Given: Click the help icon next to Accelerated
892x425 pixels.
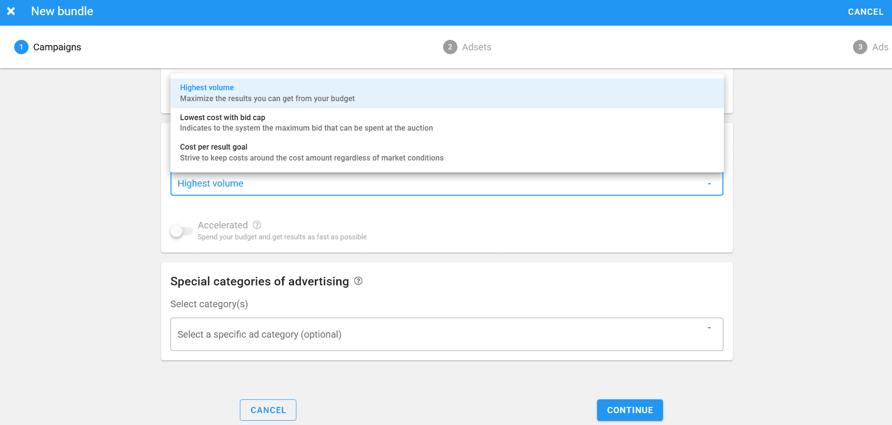Looking at the screenshot, I should point(257,225).
